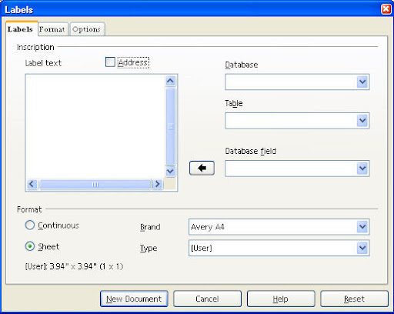The image size is (394, 314).
Task: Select the Continuous radio button
Action: [x=30, y=225]
